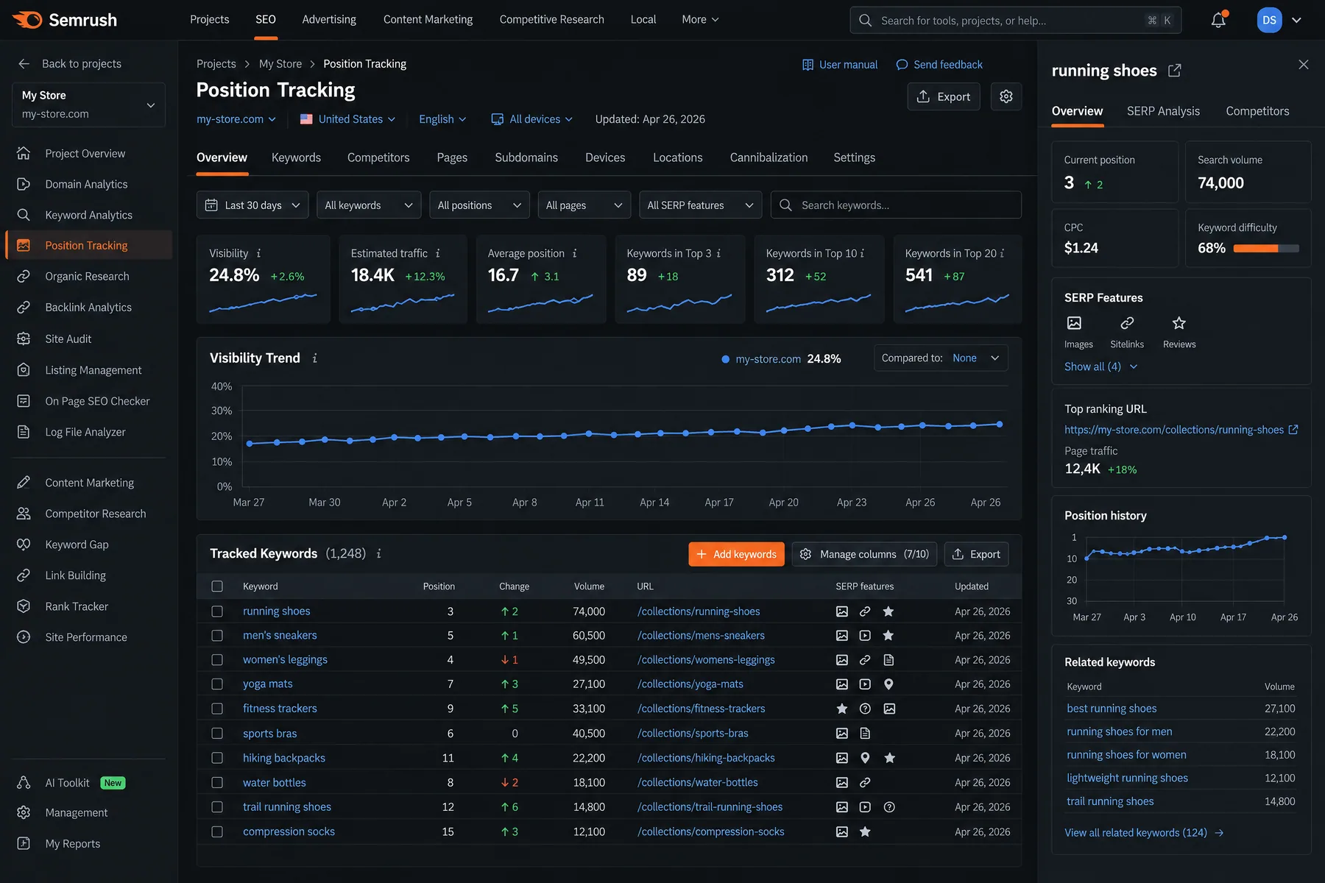Click the Average position info icon

tap(575, 253)
